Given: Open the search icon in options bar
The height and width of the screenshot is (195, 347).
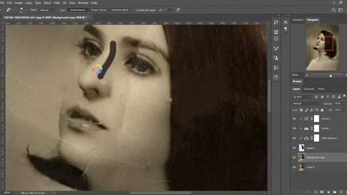Looking at the screenshot, I should [x=333, y=10].
